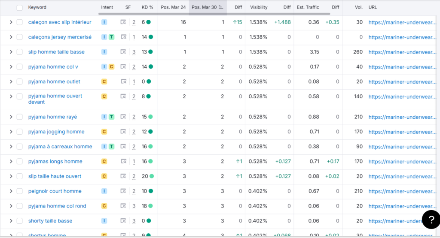440x238 pixels.
Task: Sort by Pos. Mar 24 column header
Action: pyautogui.click(x=173, y=7)
